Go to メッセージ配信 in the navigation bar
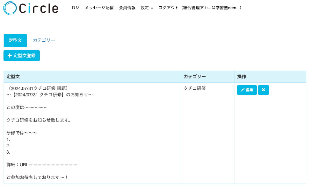Image resolution: width=311 pixels, height=187 pixels. (x=99, y=8)
